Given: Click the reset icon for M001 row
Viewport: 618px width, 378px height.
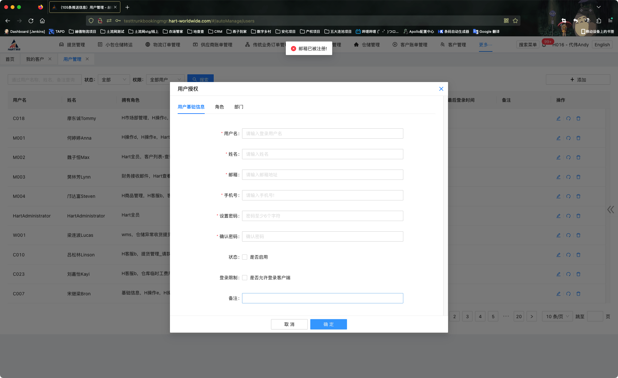Looking at the screenshot, I should pos(568,138).
